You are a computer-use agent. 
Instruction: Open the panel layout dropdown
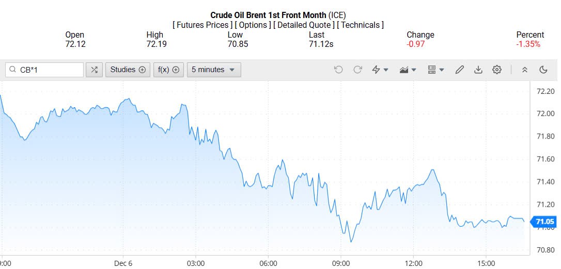[x=436, y=70]
